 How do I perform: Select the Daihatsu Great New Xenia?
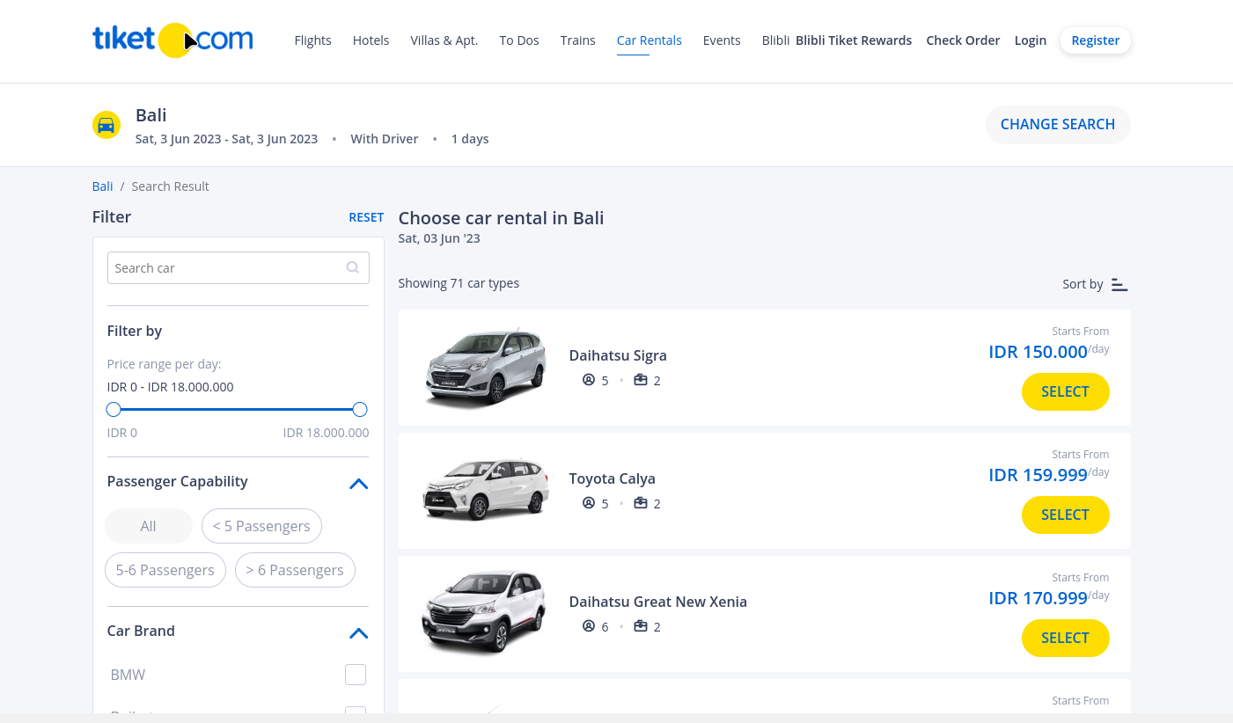click(x=1065, y=638)
